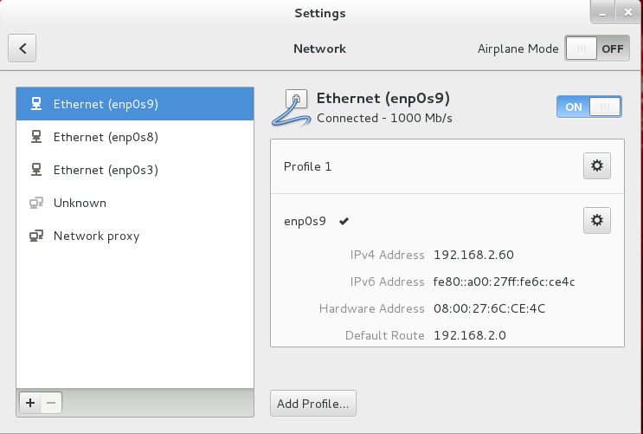Click the minus remove connection button
This screenshot has width=643, height=434.
51,403
